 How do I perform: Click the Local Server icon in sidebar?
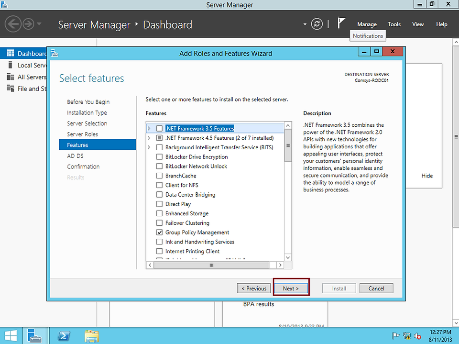click(x=10, y=65)
